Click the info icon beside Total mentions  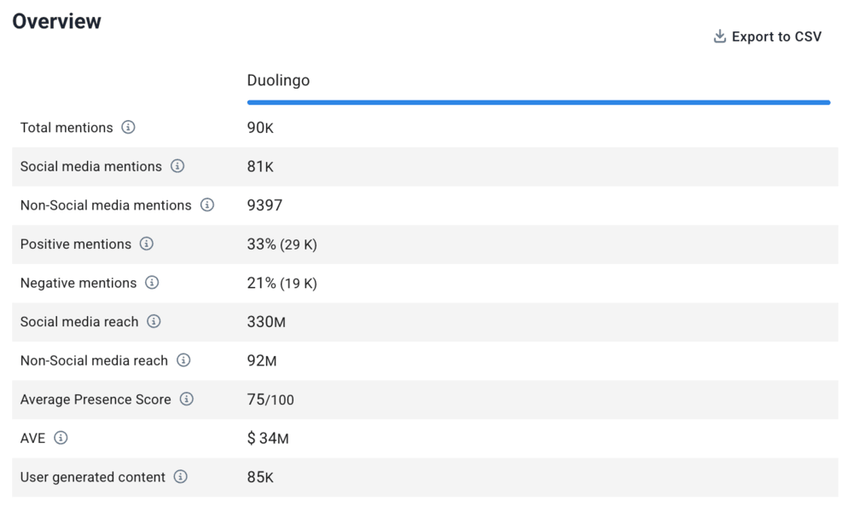click(128, 128)
